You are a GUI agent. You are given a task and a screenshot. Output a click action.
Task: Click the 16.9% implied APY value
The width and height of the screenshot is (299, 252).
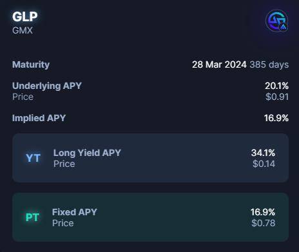click(276, 118)
